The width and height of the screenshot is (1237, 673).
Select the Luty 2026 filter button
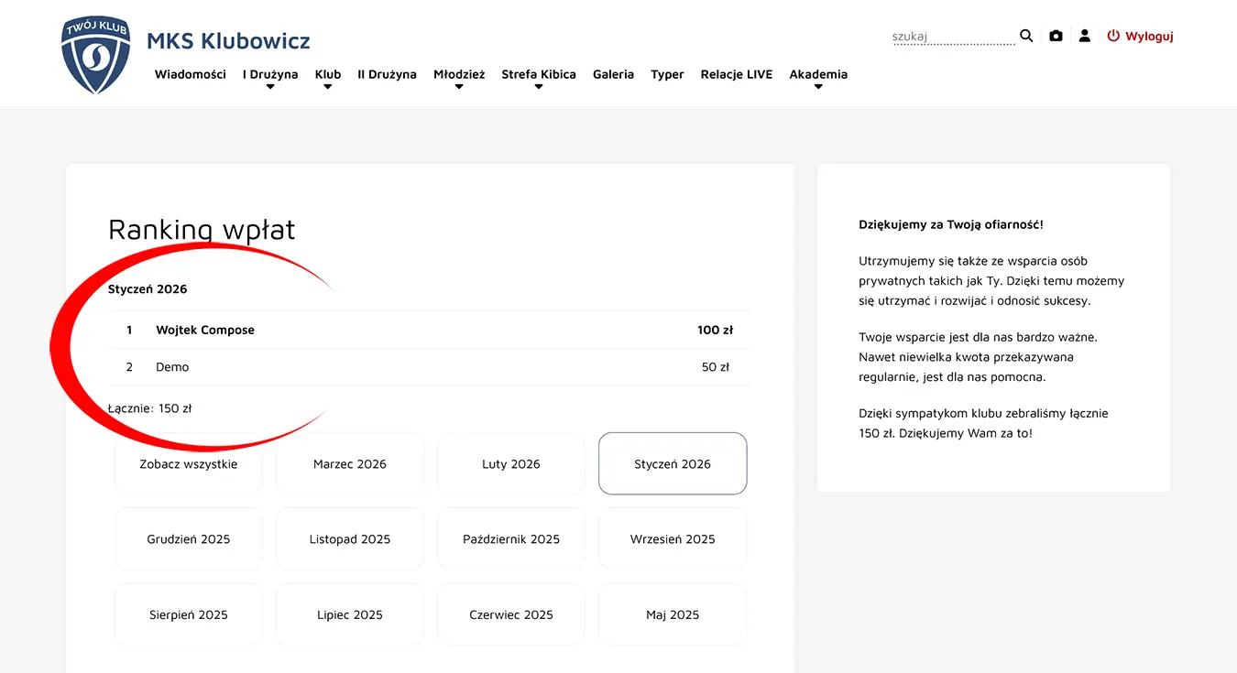coord(510,463)
